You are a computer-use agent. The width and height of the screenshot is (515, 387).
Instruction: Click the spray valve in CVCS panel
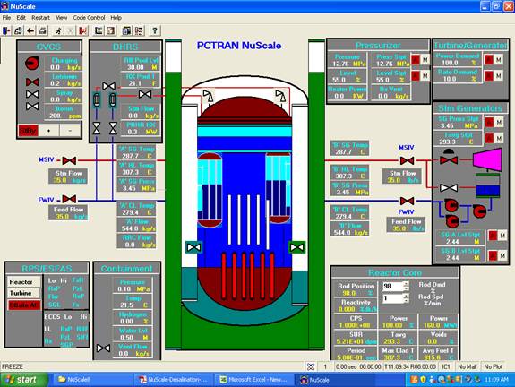pos(32,94)
